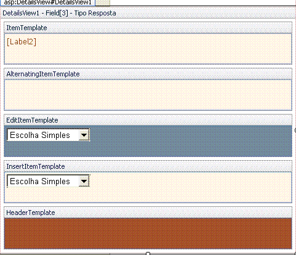Select the EditItemTemplate header bar
Viewport: 296px width, 255px height.
pyautogui.click(x=148, y=120)
